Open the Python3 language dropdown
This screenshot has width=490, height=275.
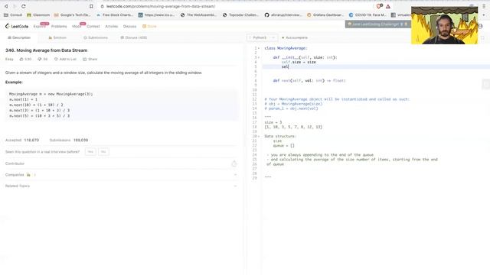(x=262, y=37)
